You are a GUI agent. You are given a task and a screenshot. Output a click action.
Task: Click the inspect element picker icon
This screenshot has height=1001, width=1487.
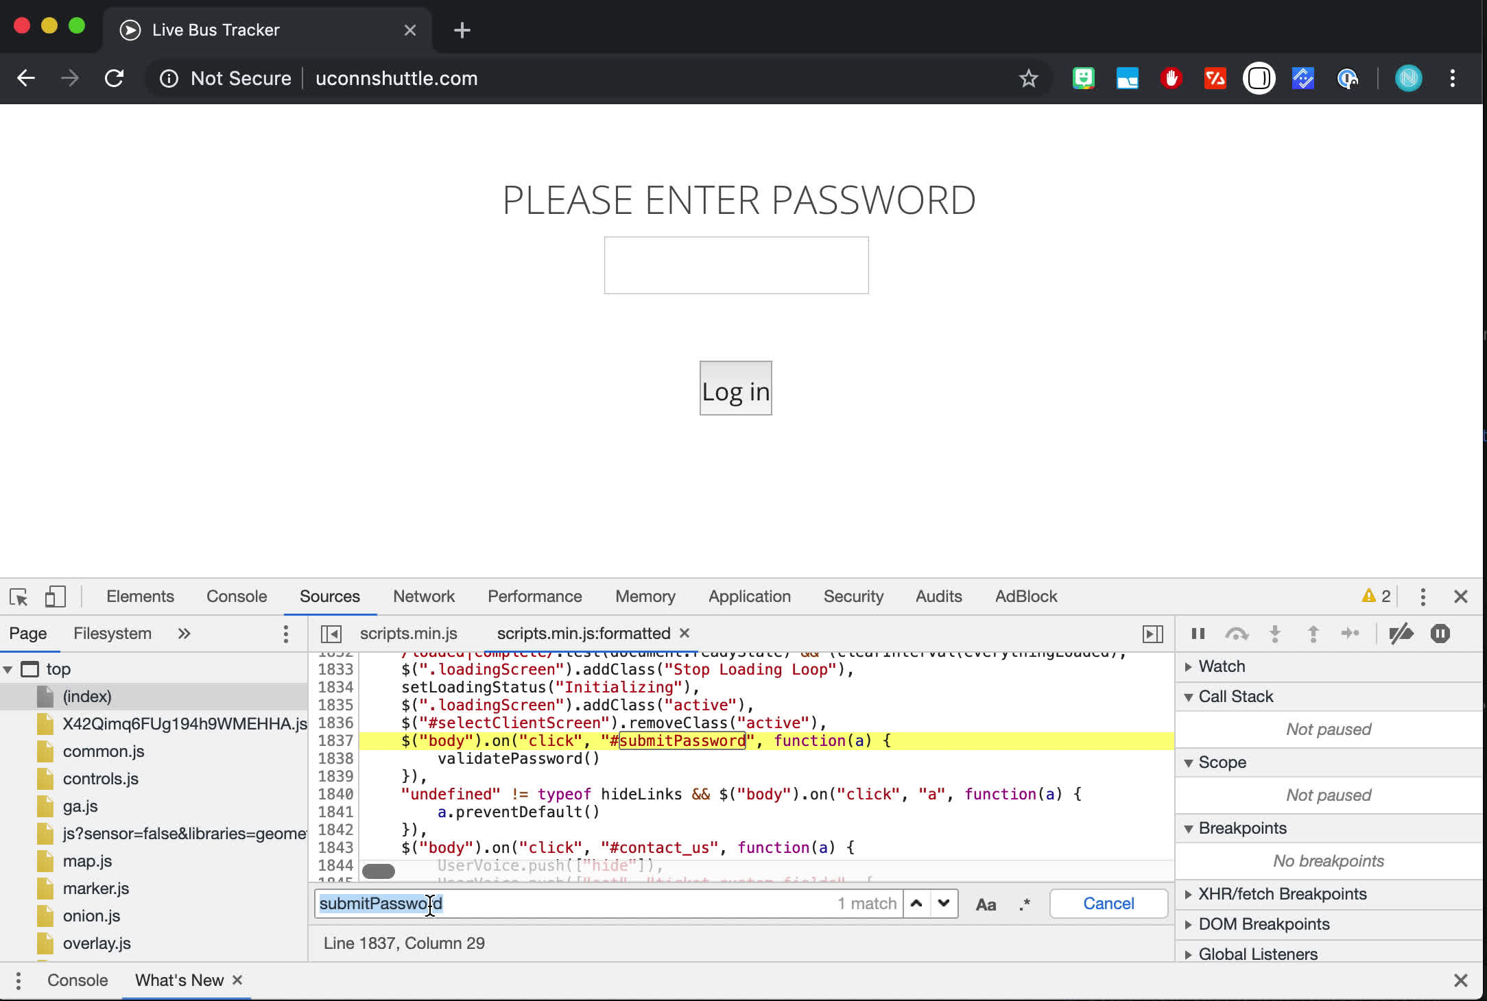click(19, 597)
